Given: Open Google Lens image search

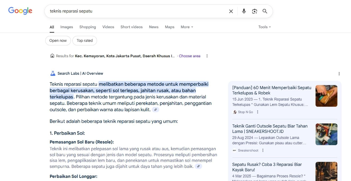Looking at the screenshot, I should point(254,11).
